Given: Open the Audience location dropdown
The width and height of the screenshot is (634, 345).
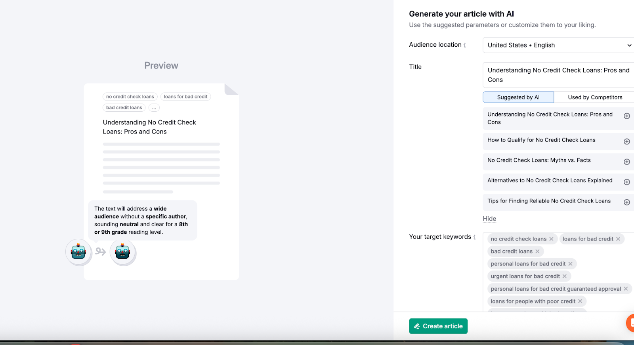Looking at the screenshot, I should point(558,45).
